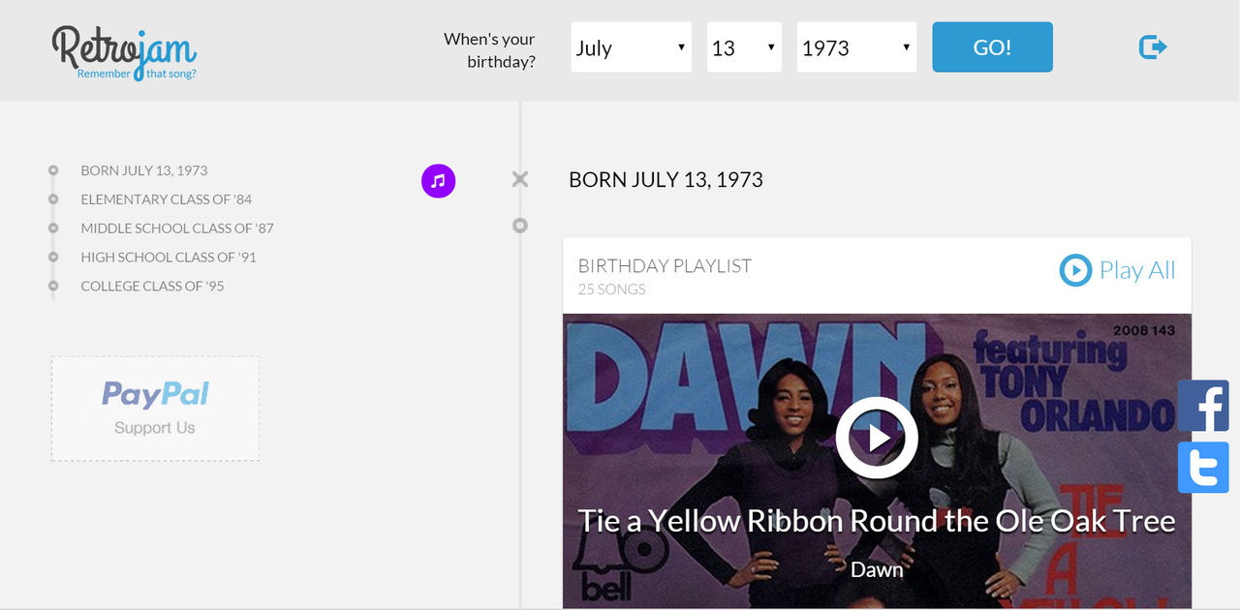Select Born July 13, 1973 in the sidebar

144,170
